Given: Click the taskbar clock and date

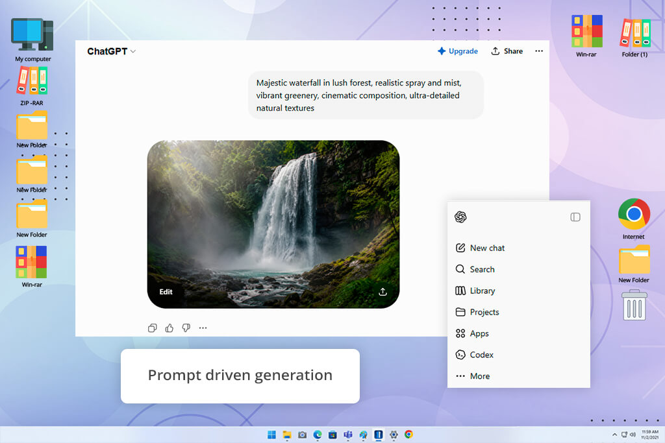Looking at the screenshot, I should click(649, 435).
